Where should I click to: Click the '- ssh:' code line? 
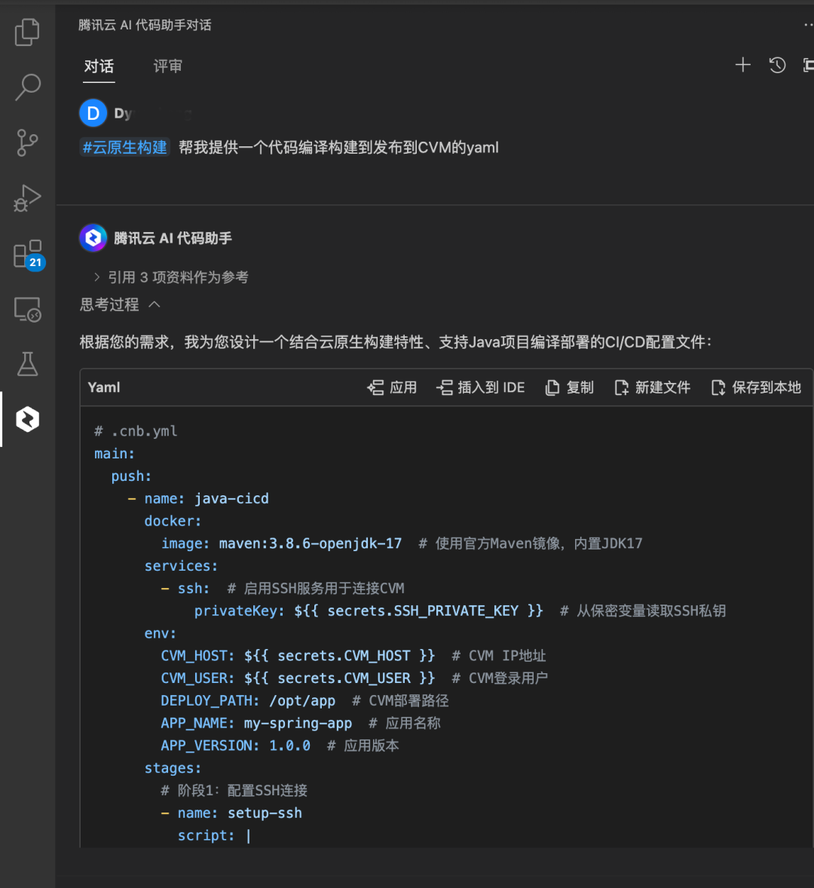point(283,589)
